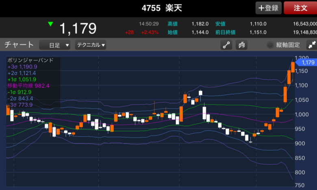Tap the red 注文 order button

coord(300,8)
